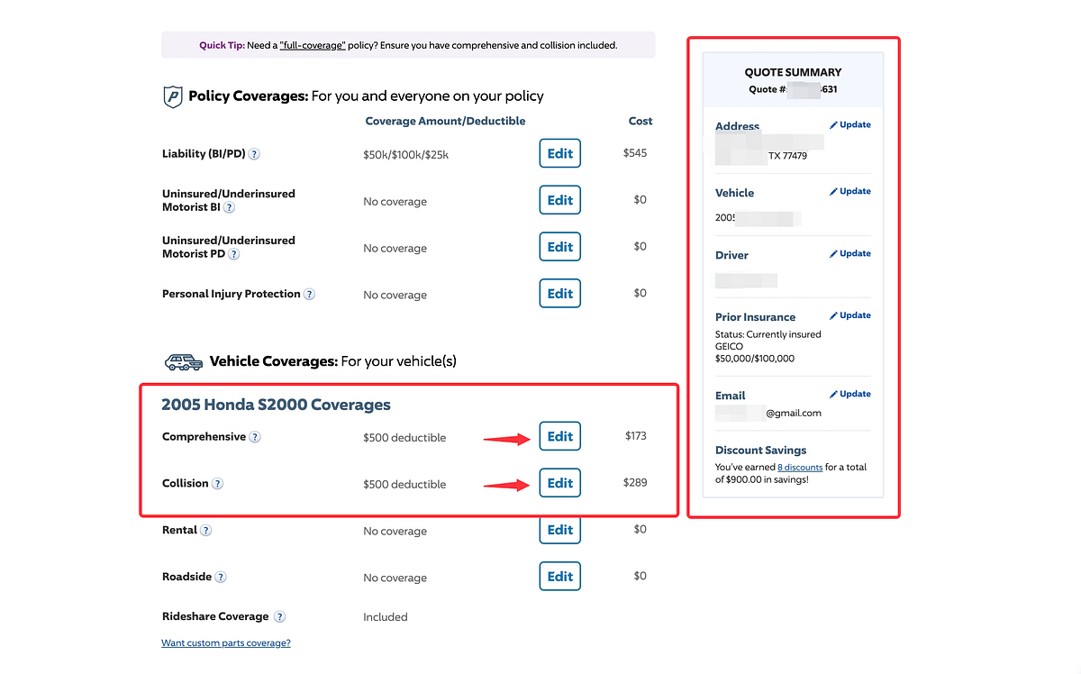The image size is (1081, 674).
Task: Update the Driver in Quote Summary
Action: (850, 254)
